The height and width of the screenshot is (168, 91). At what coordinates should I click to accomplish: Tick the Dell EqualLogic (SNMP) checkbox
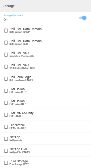(6, 78)
